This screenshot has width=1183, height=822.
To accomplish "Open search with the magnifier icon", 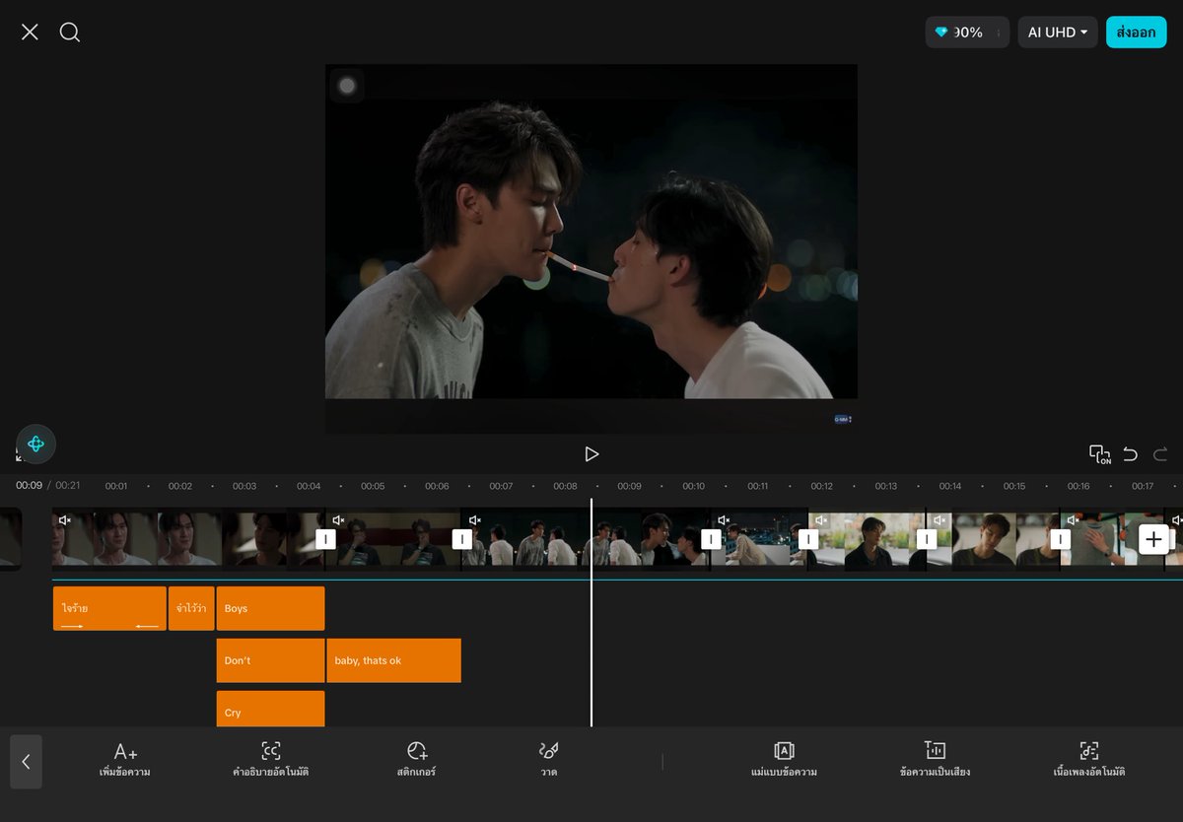I will tap(70, 32).
